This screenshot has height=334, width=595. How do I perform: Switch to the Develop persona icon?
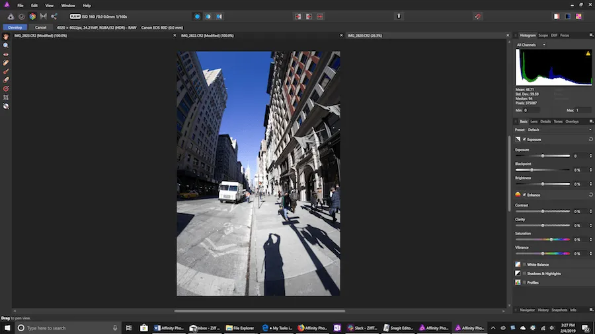coord(32,16)
